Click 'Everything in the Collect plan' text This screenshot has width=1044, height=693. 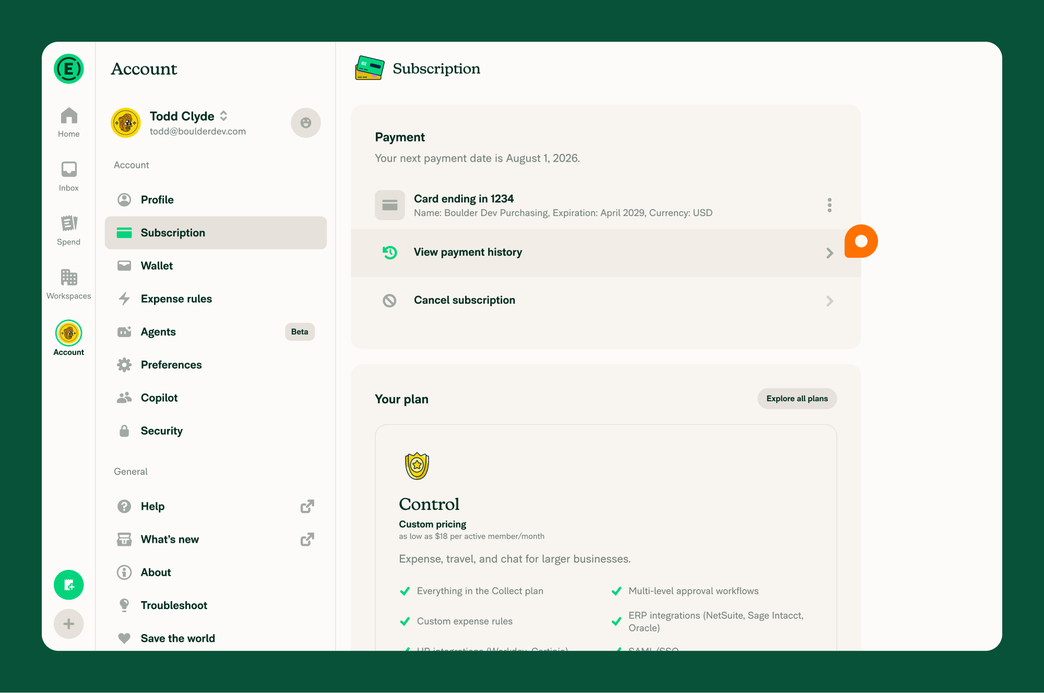tap(480, 591)
